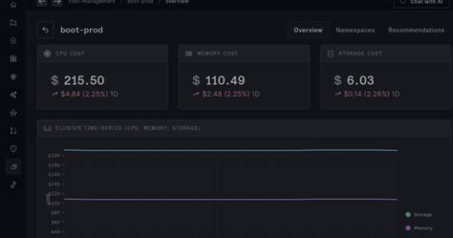The image size is (453, 238).
Task: Click the boot-prod breadcrumb link
Action: point(141,2)
